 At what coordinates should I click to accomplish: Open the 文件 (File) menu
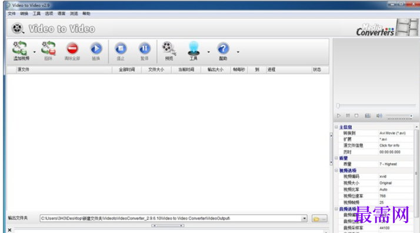pos(12,13)
